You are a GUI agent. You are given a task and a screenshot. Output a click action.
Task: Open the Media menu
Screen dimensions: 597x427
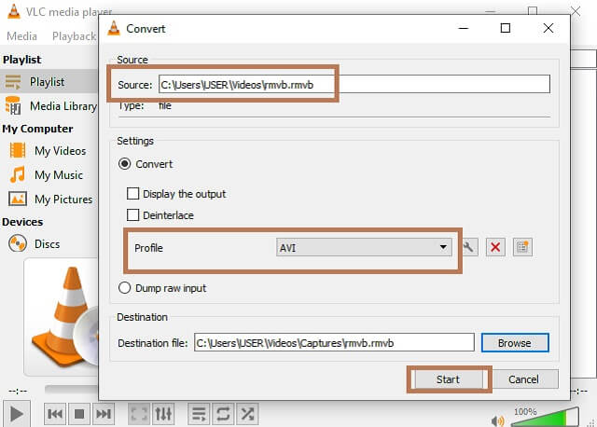[21, 36]
